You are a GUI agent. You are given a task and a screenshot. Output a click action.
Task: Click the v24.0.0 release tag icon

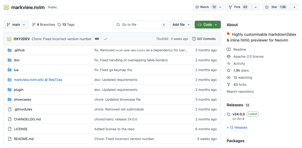229,114
